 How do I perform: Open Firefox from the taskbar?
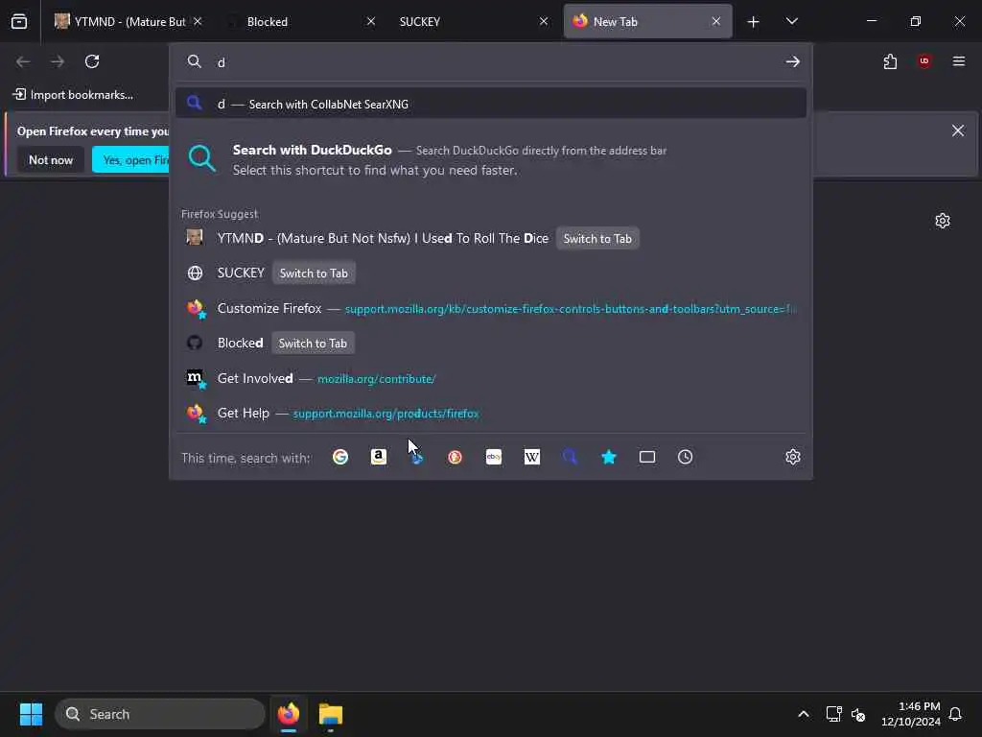click(x=289, y=714)
